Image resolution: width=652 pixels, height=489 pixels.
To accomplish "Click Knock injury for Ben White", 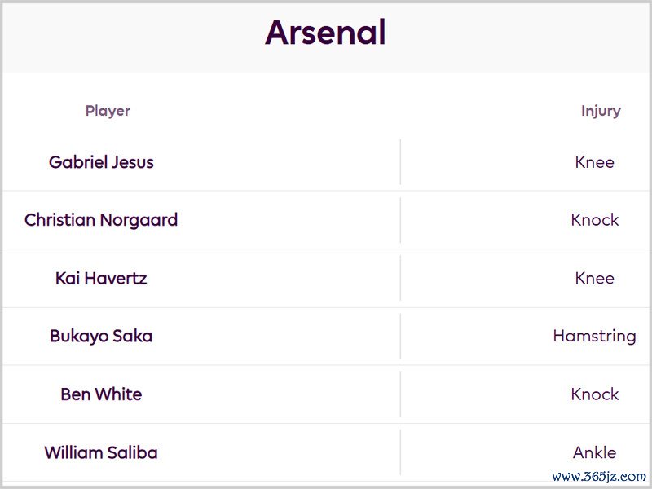I will [x=594, y=394].
